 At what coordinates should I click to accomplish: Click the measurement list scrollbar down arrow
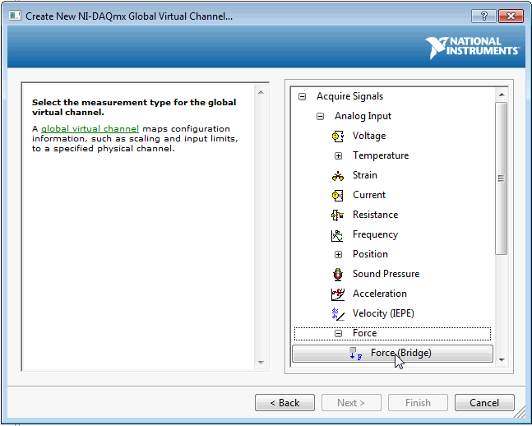click(x=502, y=360)
